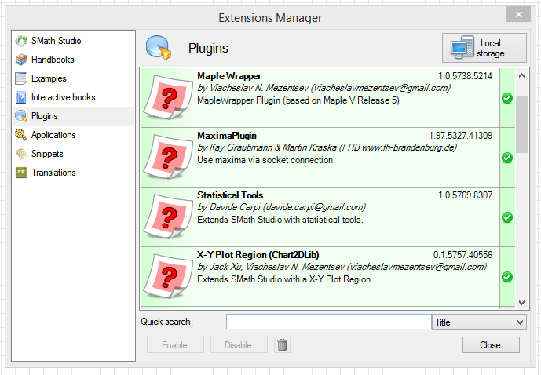Click the Examples page icon

point(22,78)
